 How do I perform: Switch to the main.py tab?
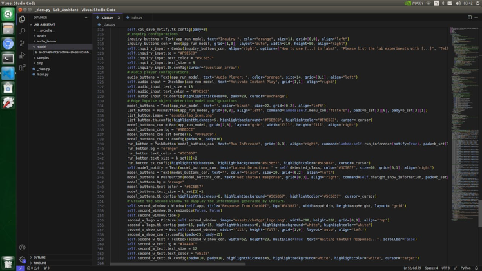(136, 17)
